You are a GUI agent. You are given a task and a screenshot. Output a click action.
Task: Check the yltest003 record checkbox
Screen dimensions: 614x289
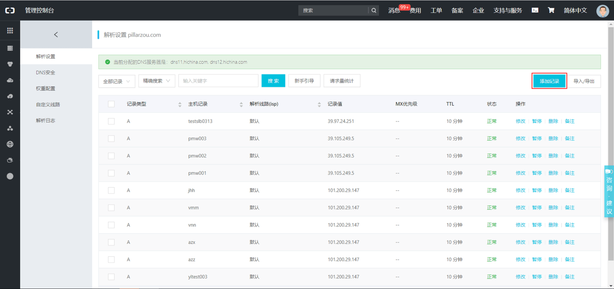click(x=111, y=277)
